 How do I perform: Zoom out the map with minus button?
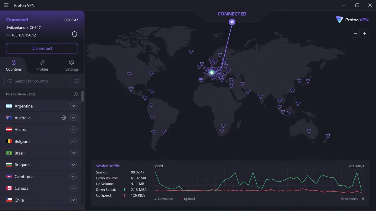355,33
